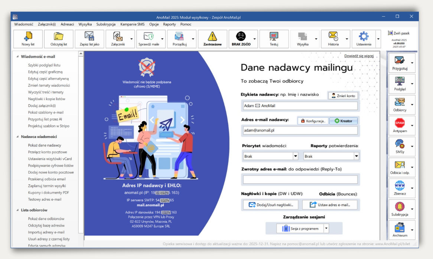Expand the Historia dropdown arrow
The height and width of the screenshot is (259, 433).
point(346,39)
